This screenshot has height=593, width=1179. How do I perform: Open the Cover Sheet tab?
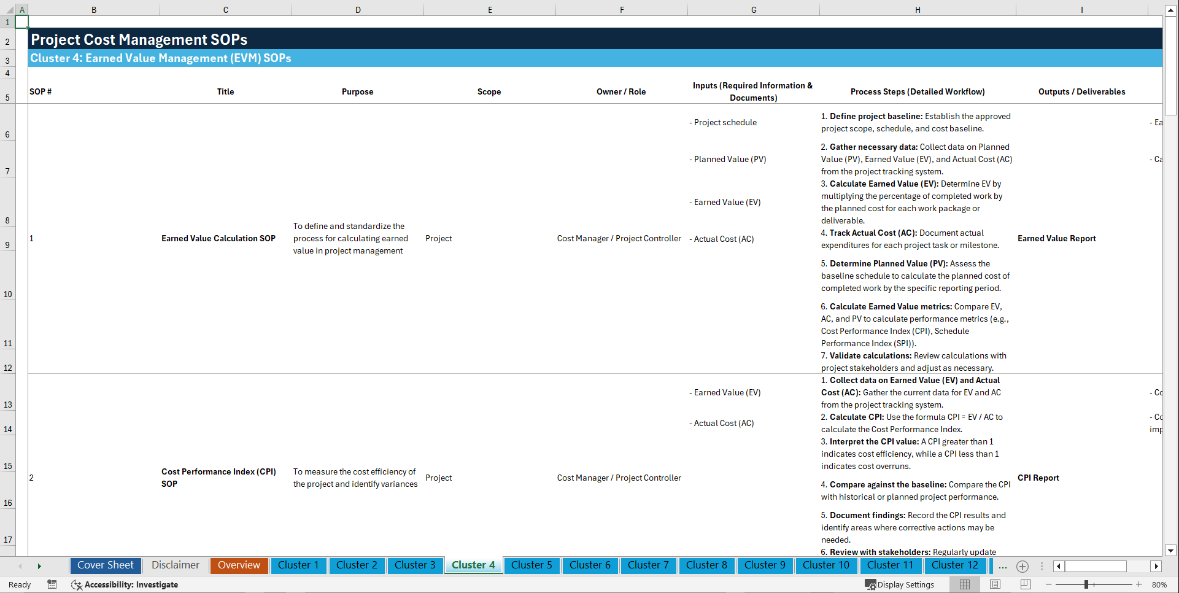(105, 565)
